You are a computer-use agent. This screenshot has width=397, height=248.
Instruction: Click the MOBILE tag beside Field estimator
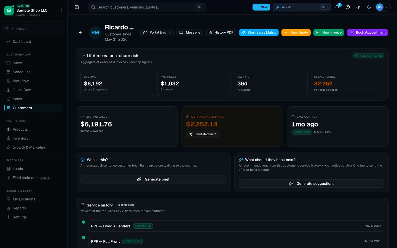point(45,178)
